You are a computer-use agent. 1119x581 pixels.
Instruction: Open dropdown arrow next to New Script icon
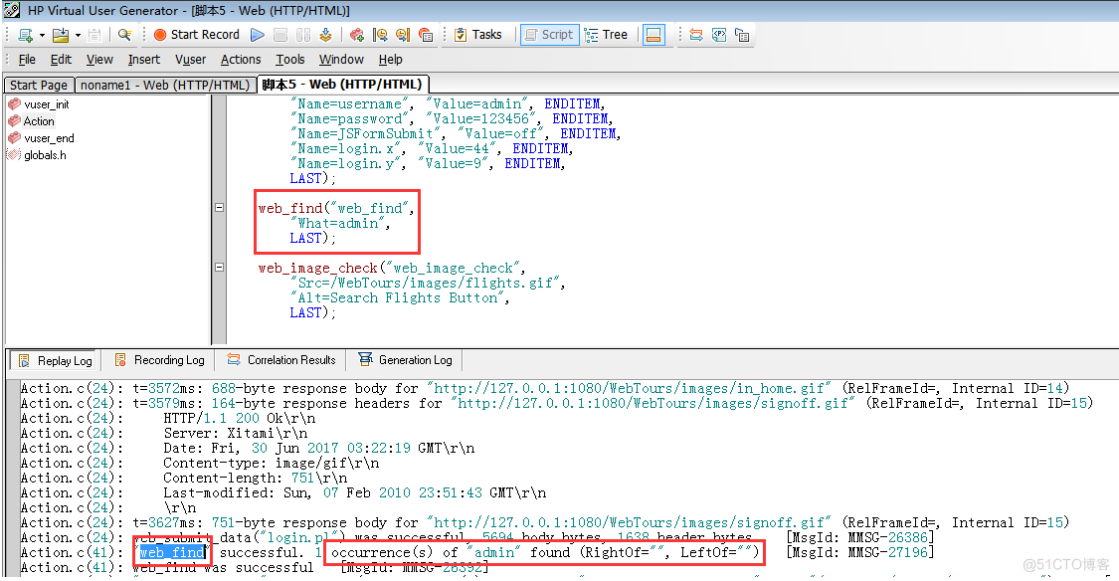tap(41, 35)
